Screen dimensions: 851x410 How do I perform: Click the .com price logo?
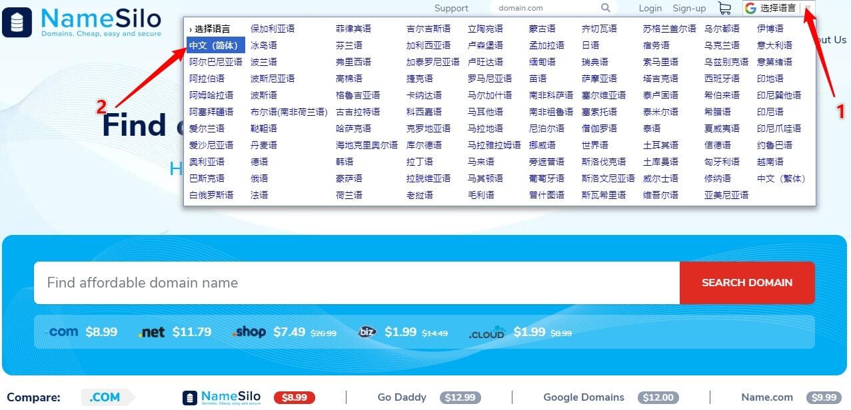click(x=62, y=331)
